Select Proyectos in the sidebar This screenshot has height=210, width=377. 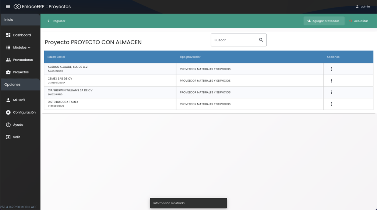pos(20,72)
